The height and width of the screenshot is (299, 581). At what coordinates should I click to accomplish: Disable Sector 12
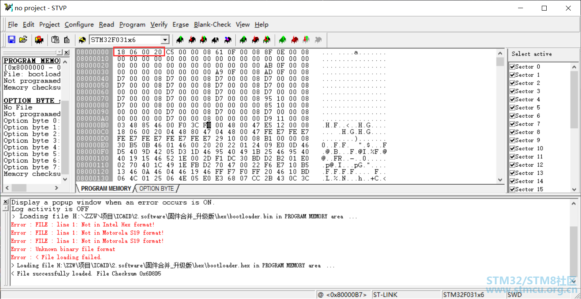(x=512, y=165)
